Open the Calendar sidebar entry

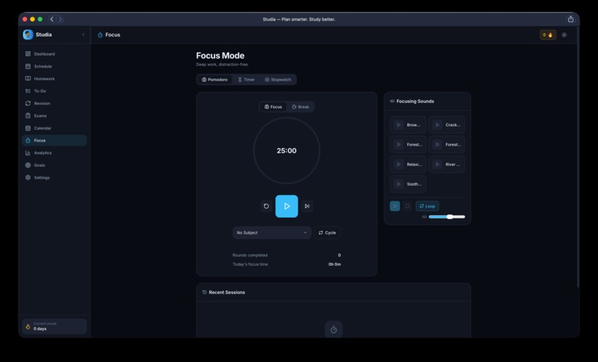pos(54,128)
